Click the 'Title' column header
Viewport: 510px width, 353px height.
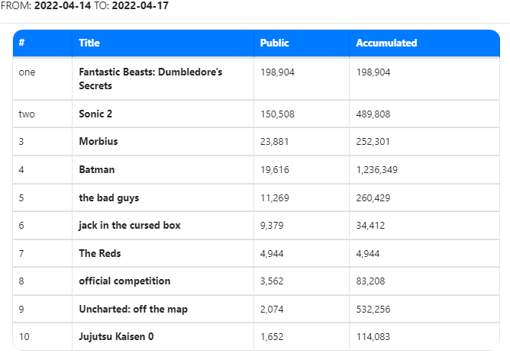click(163, 43)
